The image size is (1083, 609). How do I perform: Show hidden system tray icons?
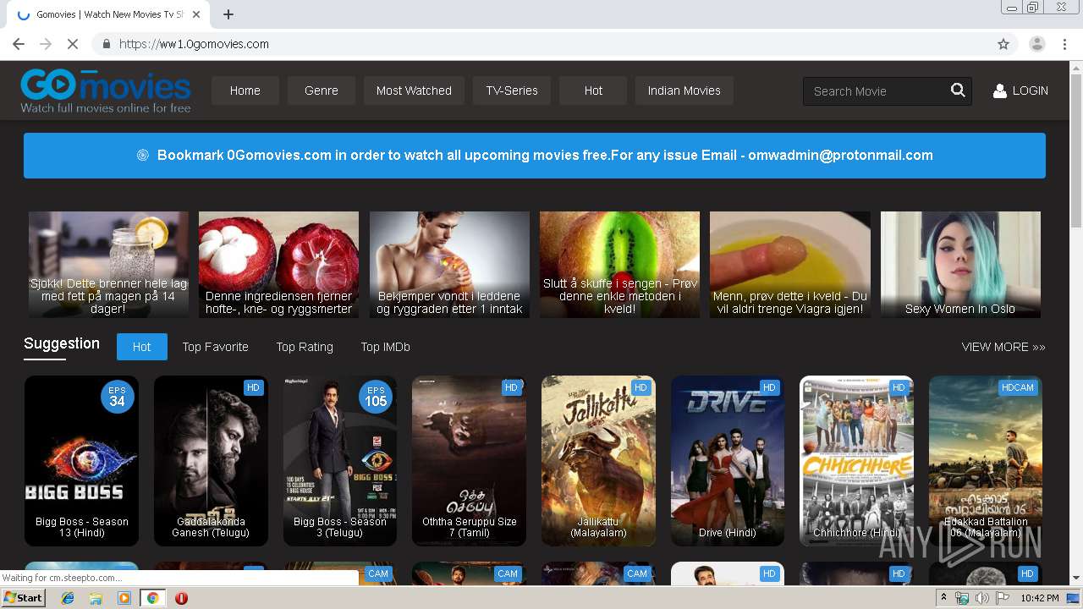[943, 598]
